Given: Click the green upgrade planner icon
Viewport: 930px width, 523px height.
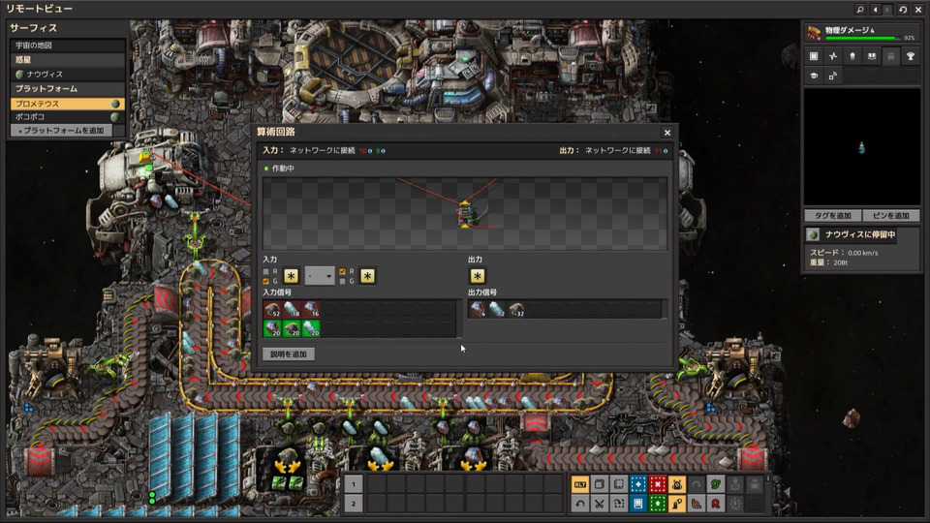Looking at the screenshot, I should point(657,504).
